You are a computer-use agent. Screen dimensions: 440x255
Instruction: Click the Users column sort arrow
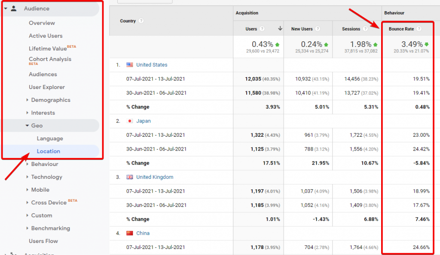280,29
